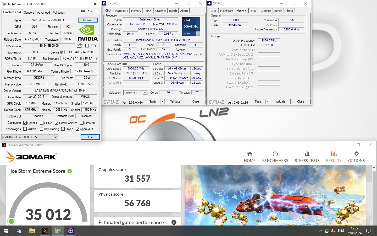Toggle PhysX checkbox

63,129
